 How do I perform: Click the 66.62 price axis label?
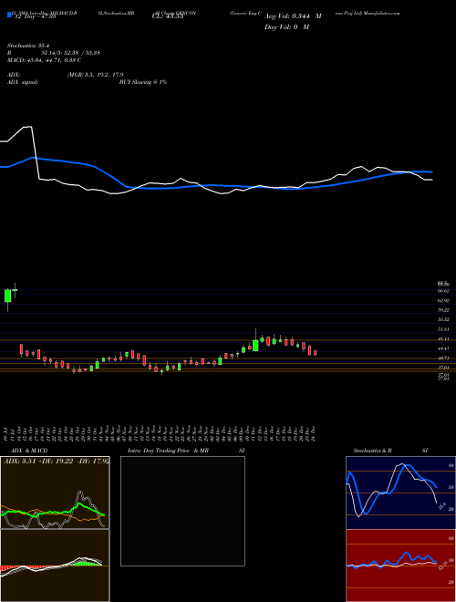[x=444, y=291]
